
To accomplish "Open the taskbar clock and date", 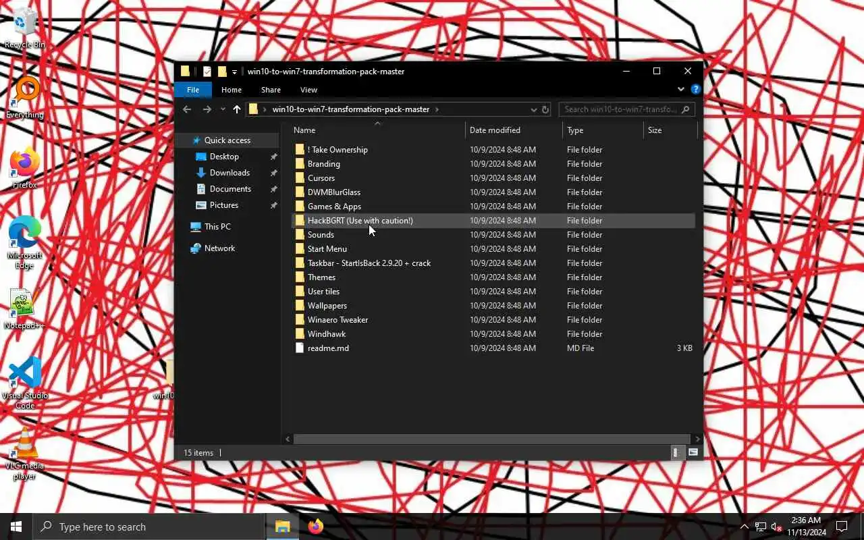I will point(806,526).
